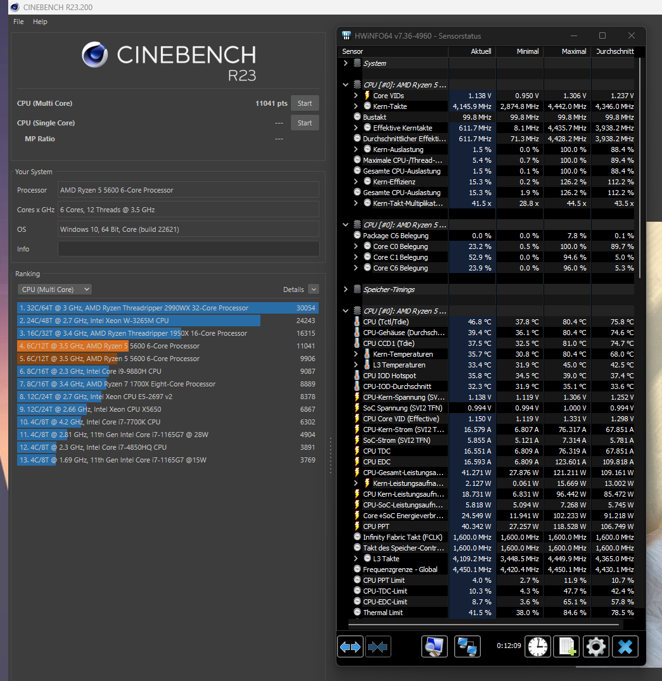
Task: Click the chip icon beside Speicher-Timings
Action: click(x=357, y=290)
